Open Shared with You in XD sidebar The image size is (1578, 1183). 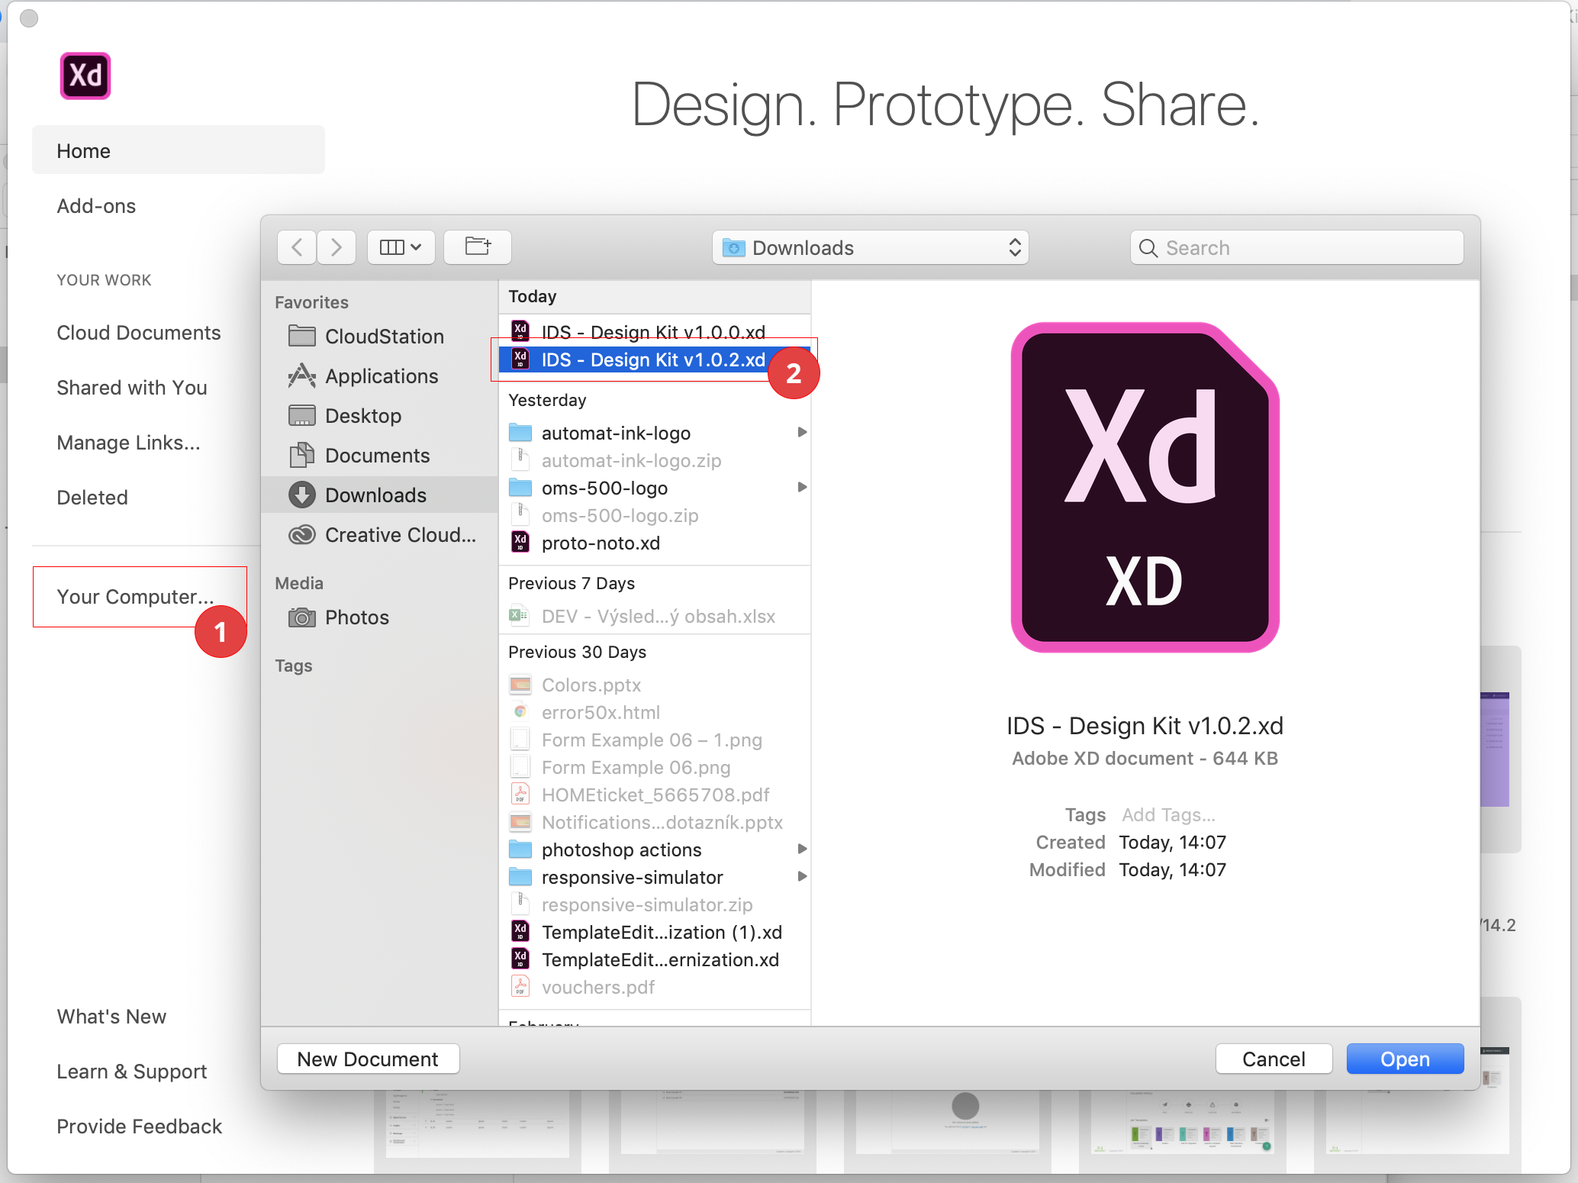(x=132, y=388)
